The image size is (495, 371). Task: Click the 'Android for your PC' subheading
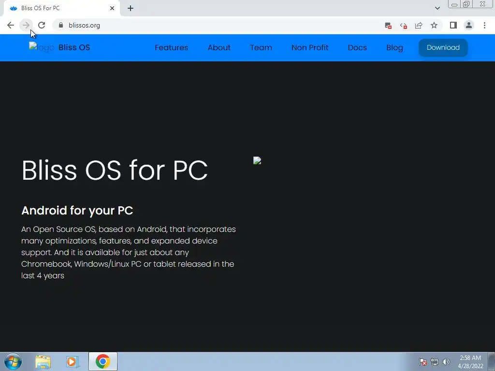77,211
